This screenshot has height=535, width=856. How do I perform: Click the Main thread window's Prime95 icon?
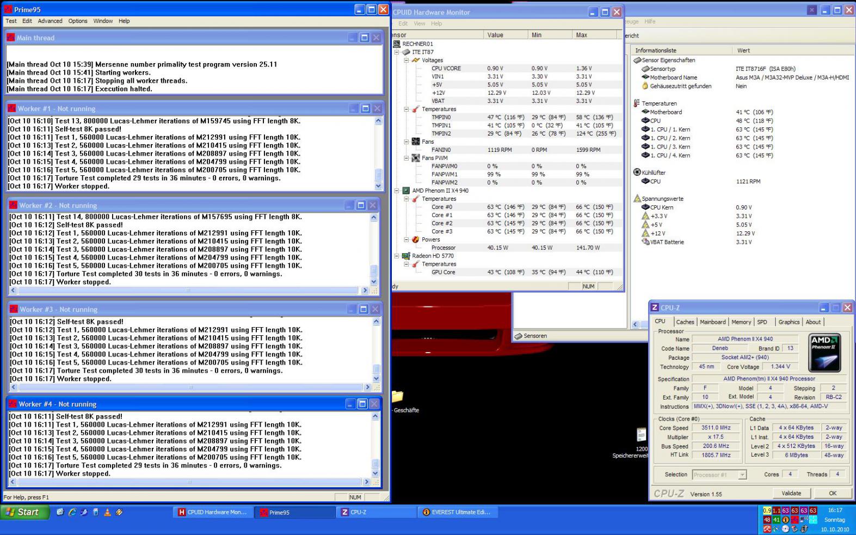pos(11,38)
